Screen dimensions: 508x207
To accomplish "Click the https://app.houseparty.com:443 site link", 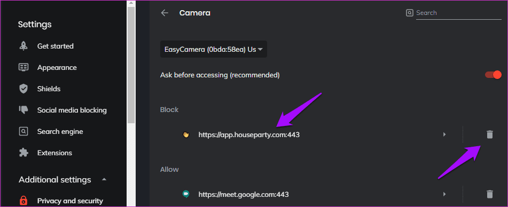I will pos(249,134).
